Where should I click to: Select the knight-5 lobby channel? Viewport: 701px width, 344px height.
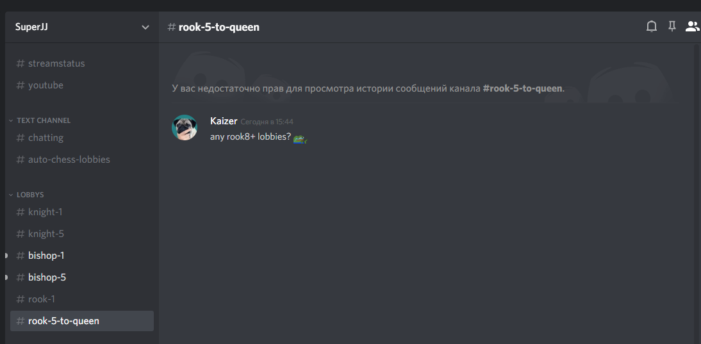(x=82, y=234)
